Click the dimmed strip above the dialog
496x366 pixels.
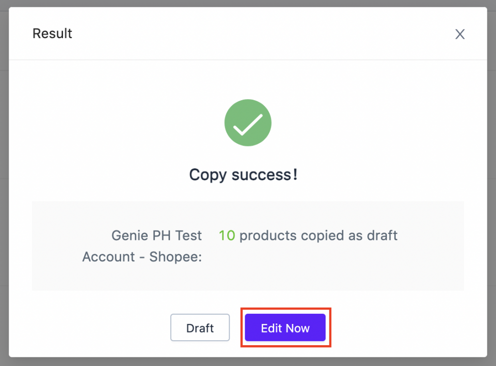[248, 3]
